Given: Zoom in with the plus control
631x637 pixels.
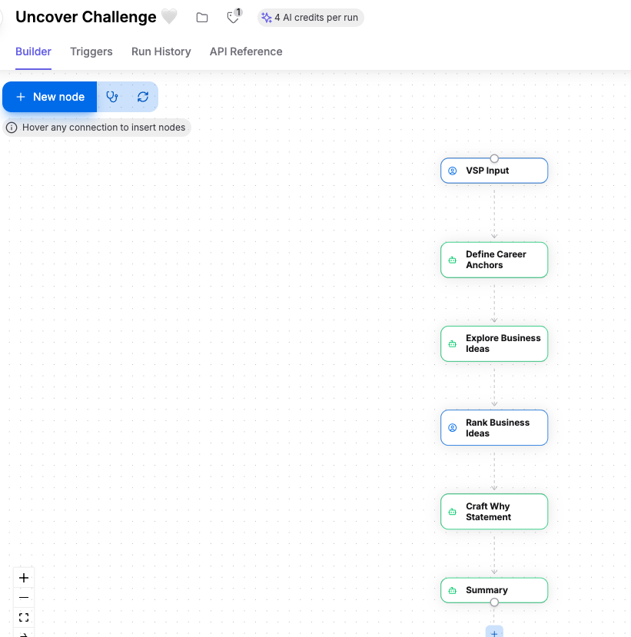Looking at the screenshot, I should tap(24, 578).
